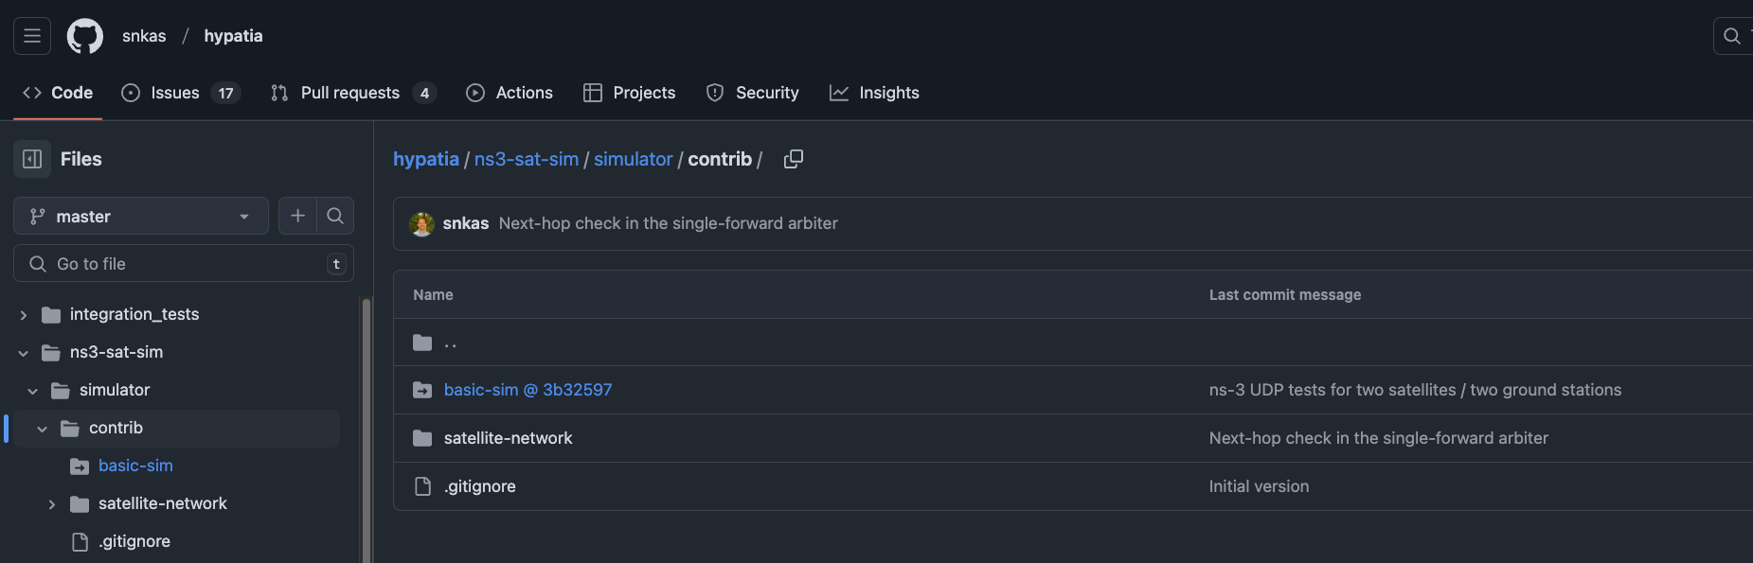Click snkas avatar in commit bar
The width and height of the screenshot is (1753, 563).
pos(421,223)
